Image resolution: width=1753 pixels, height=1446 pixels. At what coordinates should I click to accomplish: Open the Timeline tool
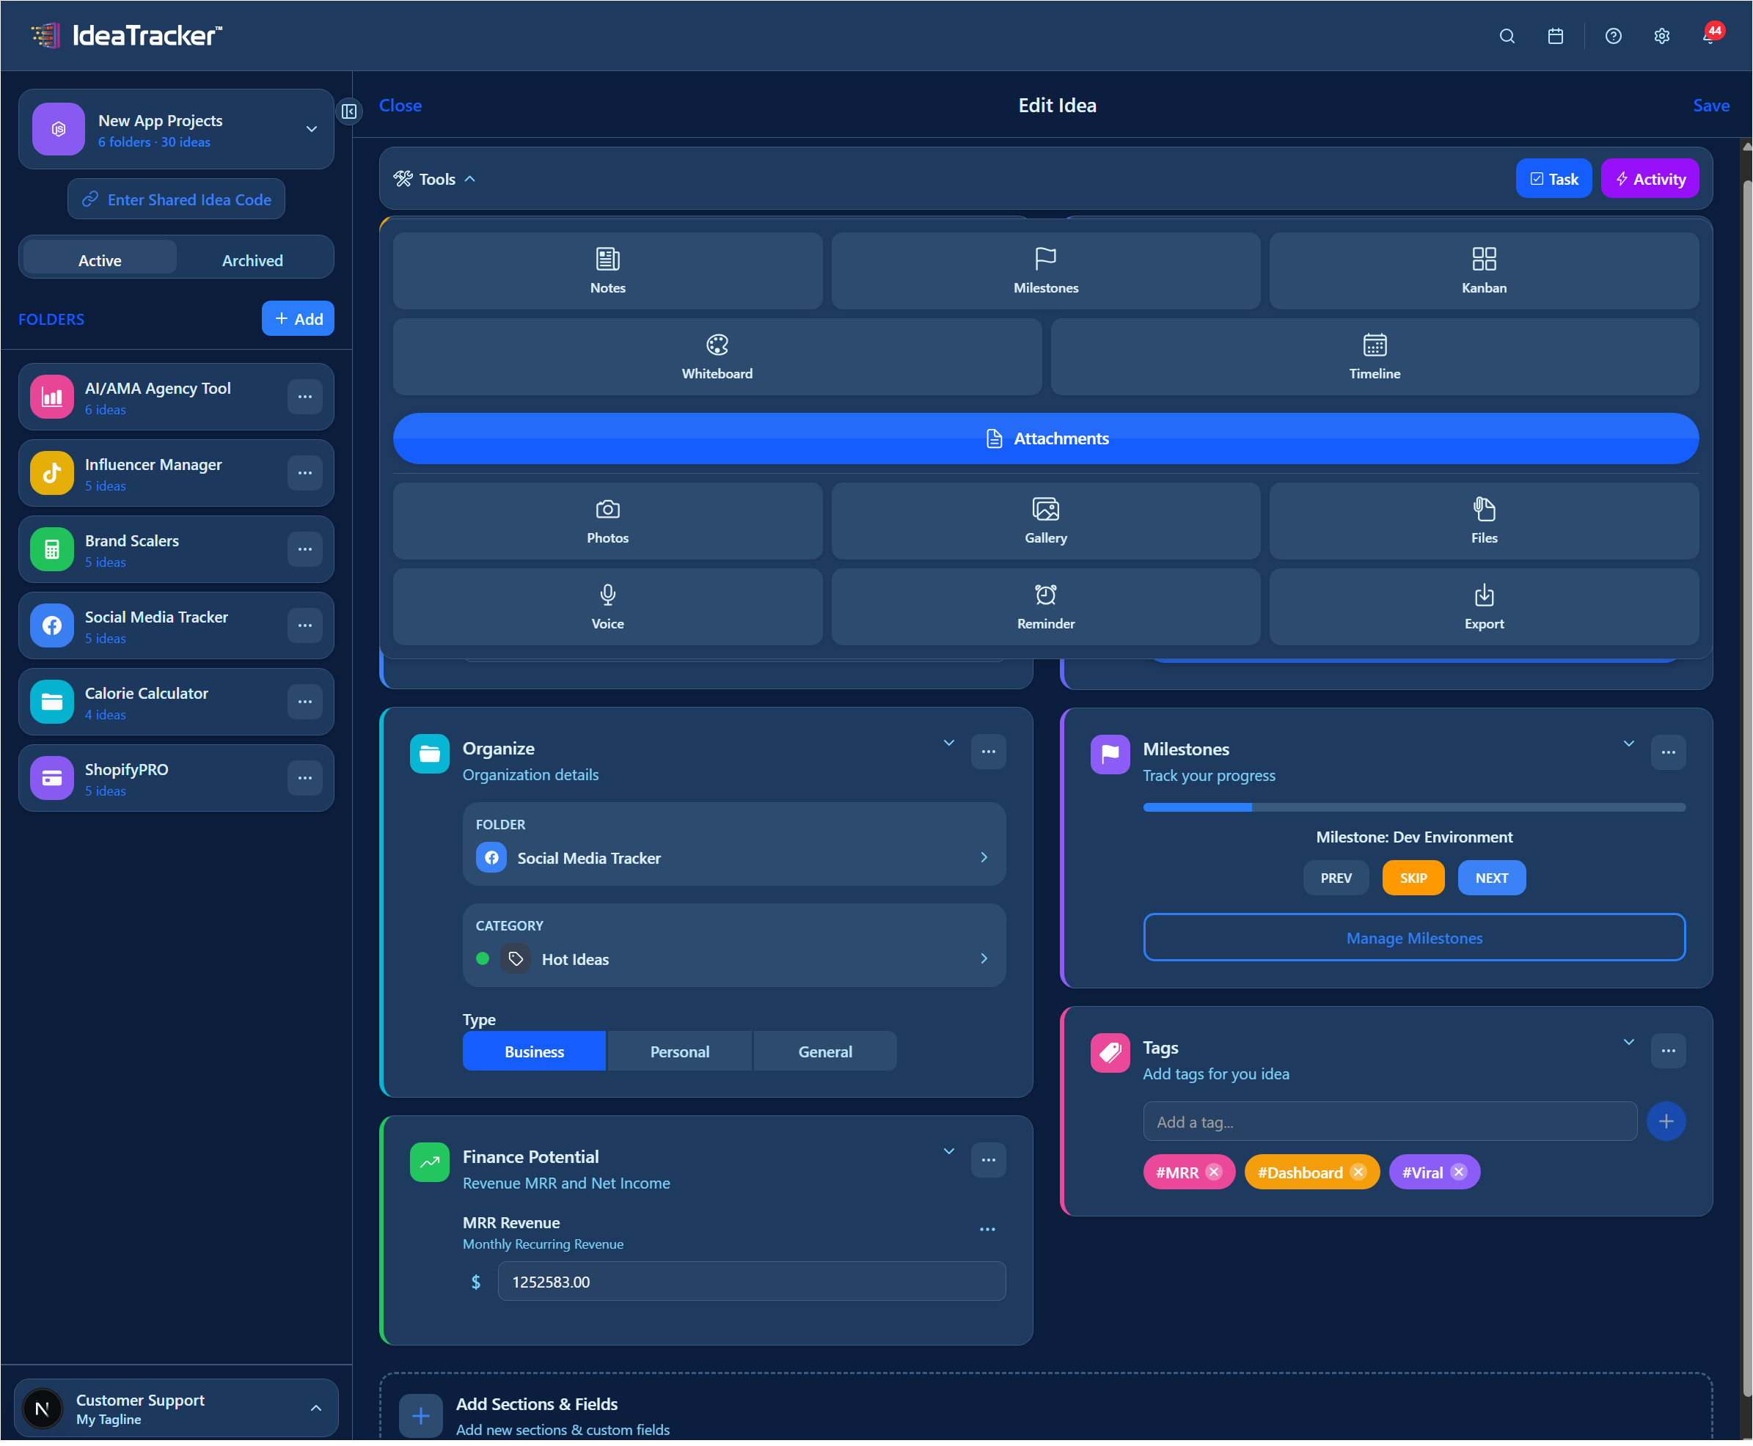click(x=1374, y=356)
